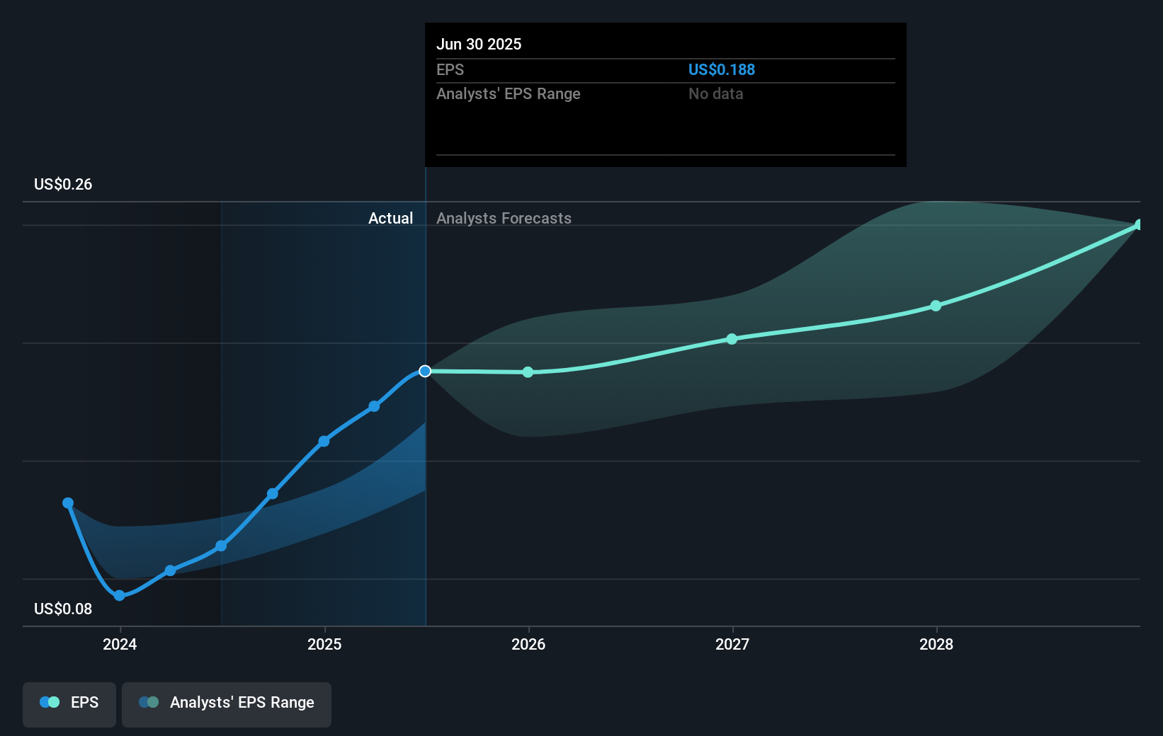Click the 2028 forecast EPS data point

click(x=936, y=306)
